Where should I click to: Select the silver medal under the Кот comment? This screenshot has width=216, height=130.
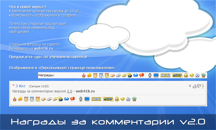[x=32, y=99]
